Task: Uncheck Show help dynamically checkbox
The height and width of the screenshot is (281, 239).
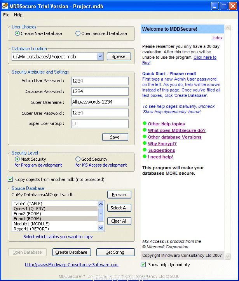Action: click(143, 265)
